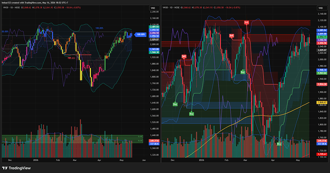Click the VN30 1D HOSE legend on left chart
The height and width of the screenshot is (173, 330).
11,8
